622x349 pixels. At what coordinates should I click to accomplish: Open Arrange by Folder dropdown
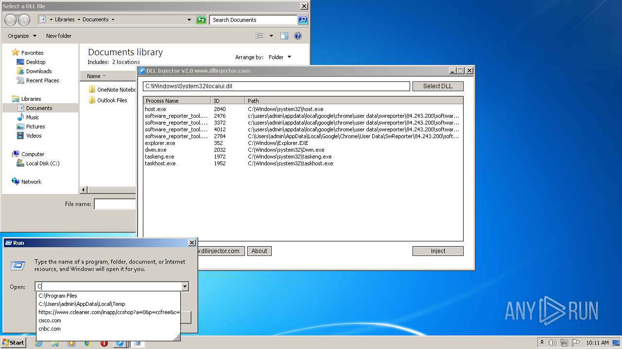coord(280,57)
